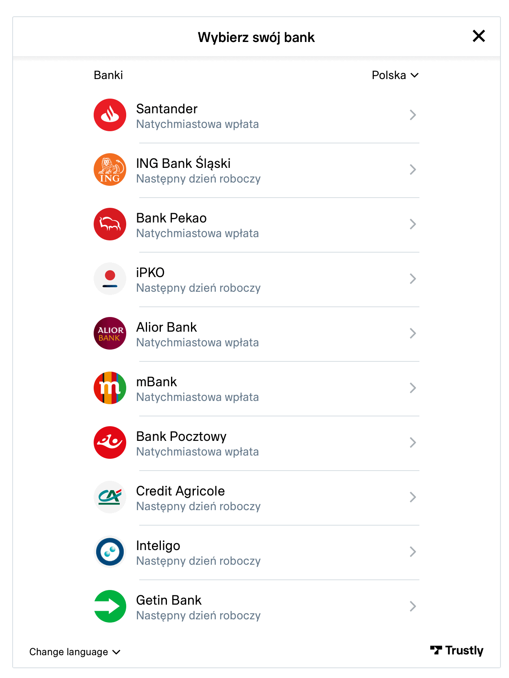This screenshot has height=678, width=509.
Task: Select the Getin Bank green arrow logo
Action: [110, 606]
